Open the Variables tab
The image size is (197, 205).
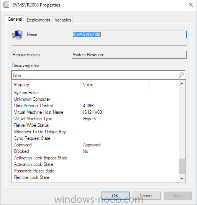pos(63,20)
